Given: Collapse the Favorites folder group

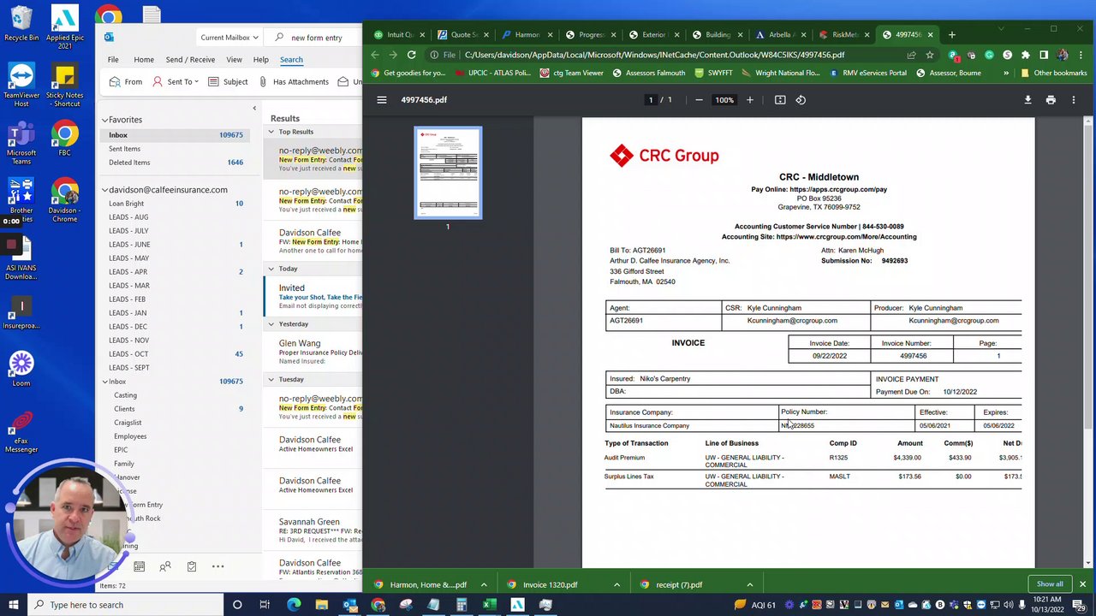Looking at the screenshot, I should (x=105, y=120).
